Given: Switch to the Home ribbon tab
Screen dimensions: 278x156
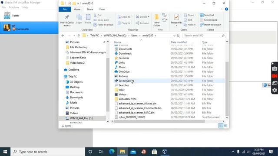Looking at the screenshot, I should coord(77,9).
